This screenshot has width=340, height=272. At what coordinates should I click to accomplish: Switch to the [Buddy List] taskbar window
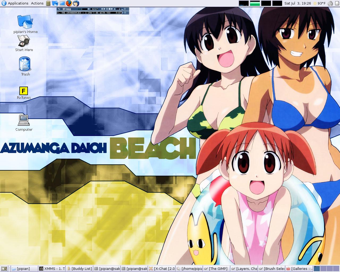pyautogui.click(x=79, y=269)
